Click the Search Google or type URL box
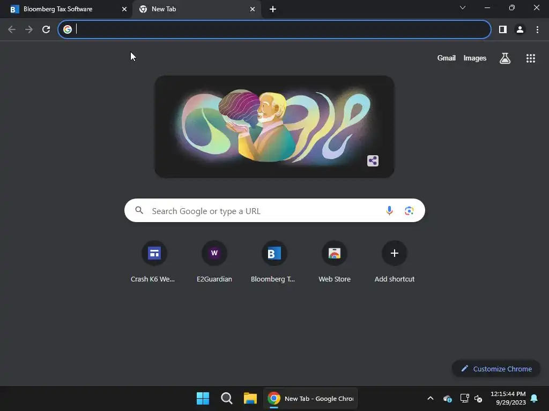The image size is (549, 411). click(274, 210)
